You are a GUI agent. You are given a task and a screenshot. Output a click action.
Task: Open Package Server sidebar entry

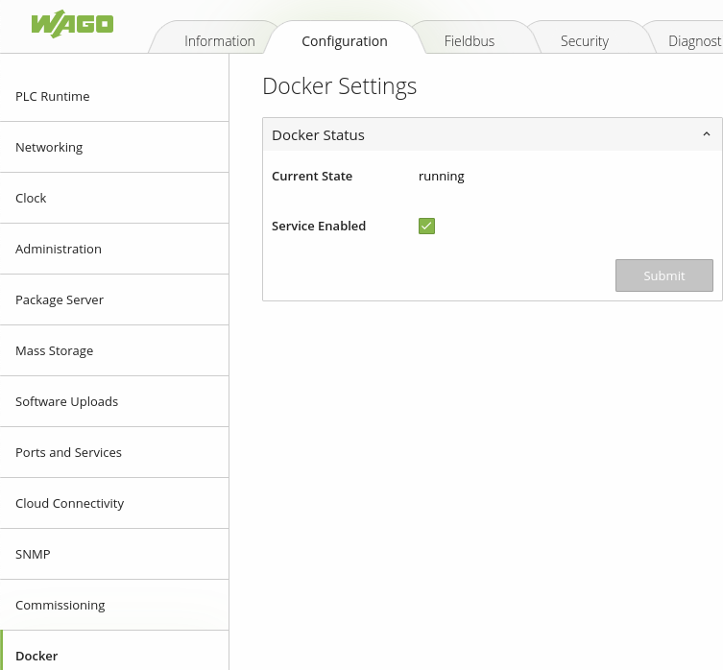[x=114, y=299]
